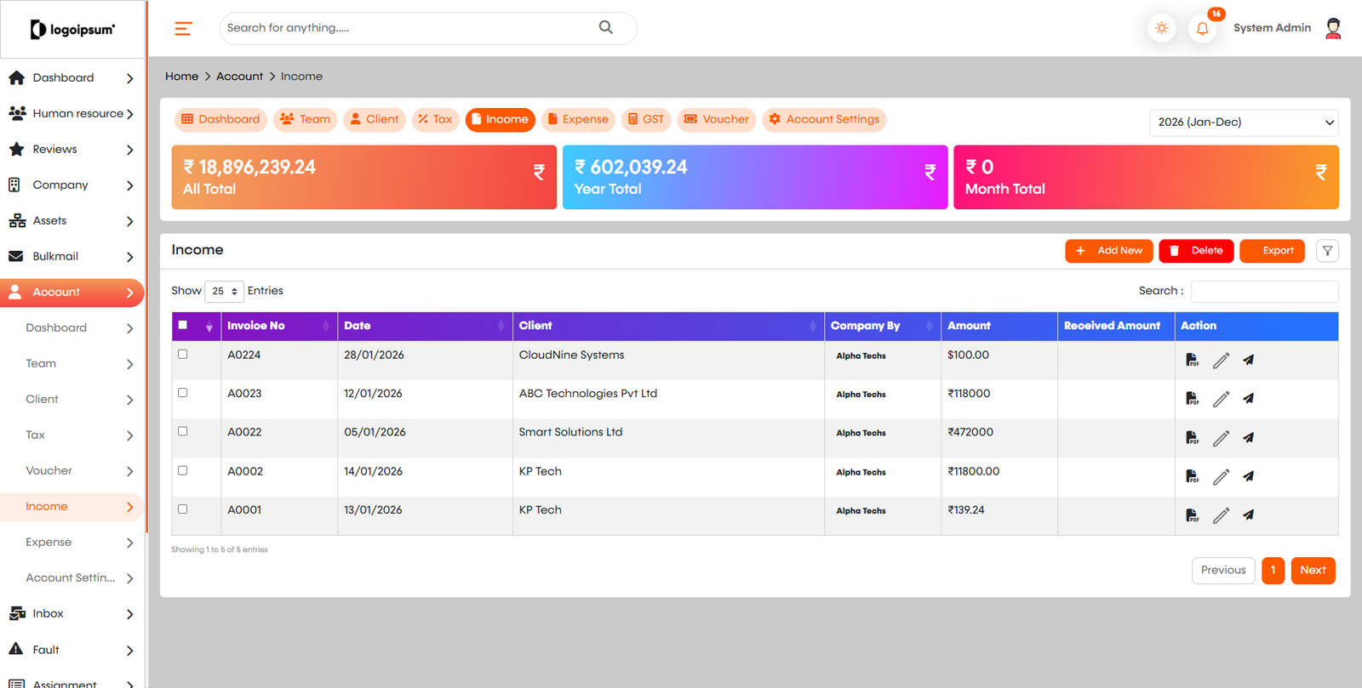This screenshot has height=688, width=1362.
Task: Open the filter funnel icon
Action: pyautogui.click(x=1327, y=251)
